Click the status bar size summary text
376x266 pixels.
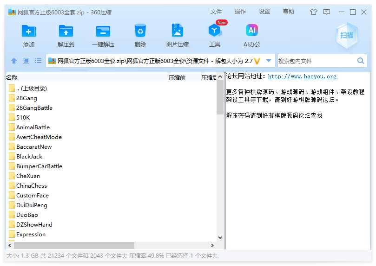tap(112, 256)
